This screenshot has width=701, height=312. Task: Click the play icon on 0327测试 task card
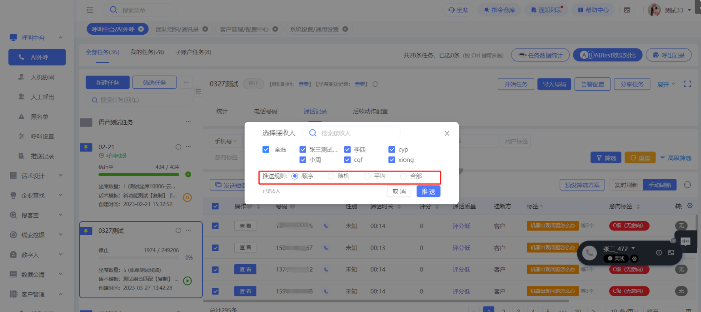coord(188,281)
